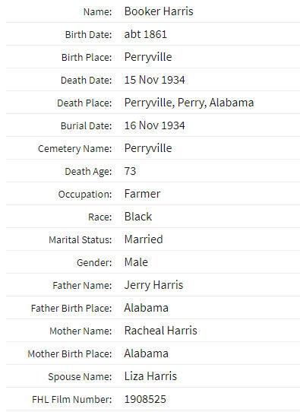The image size is (300, 412).
Task: Select FHL film number 1908525
Action: point(145,399)
